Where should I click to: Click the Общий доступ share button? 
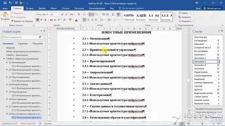pyautogui.click(x=212, y=8)
